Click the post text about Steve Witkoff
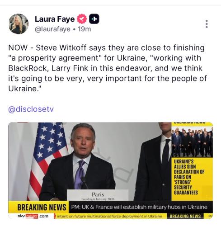Image resolution: width=221 pixels, height=226 pixels. (x=108, y=68)
